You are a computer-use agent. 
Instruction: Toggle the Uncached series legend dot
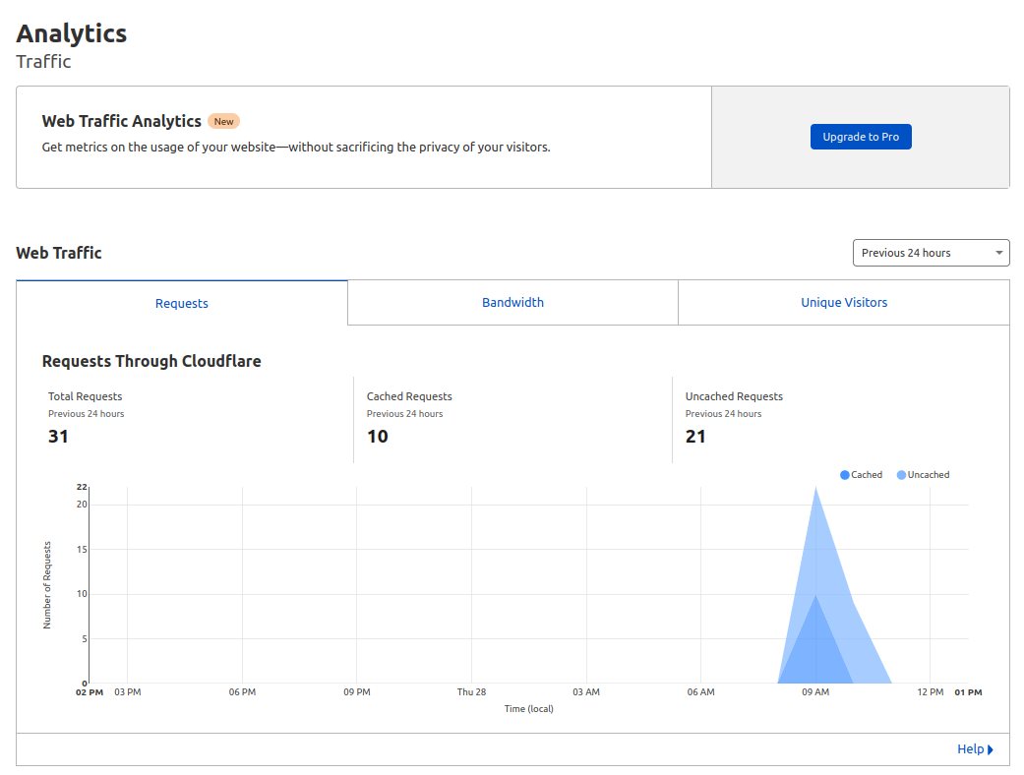pos(902,475)
